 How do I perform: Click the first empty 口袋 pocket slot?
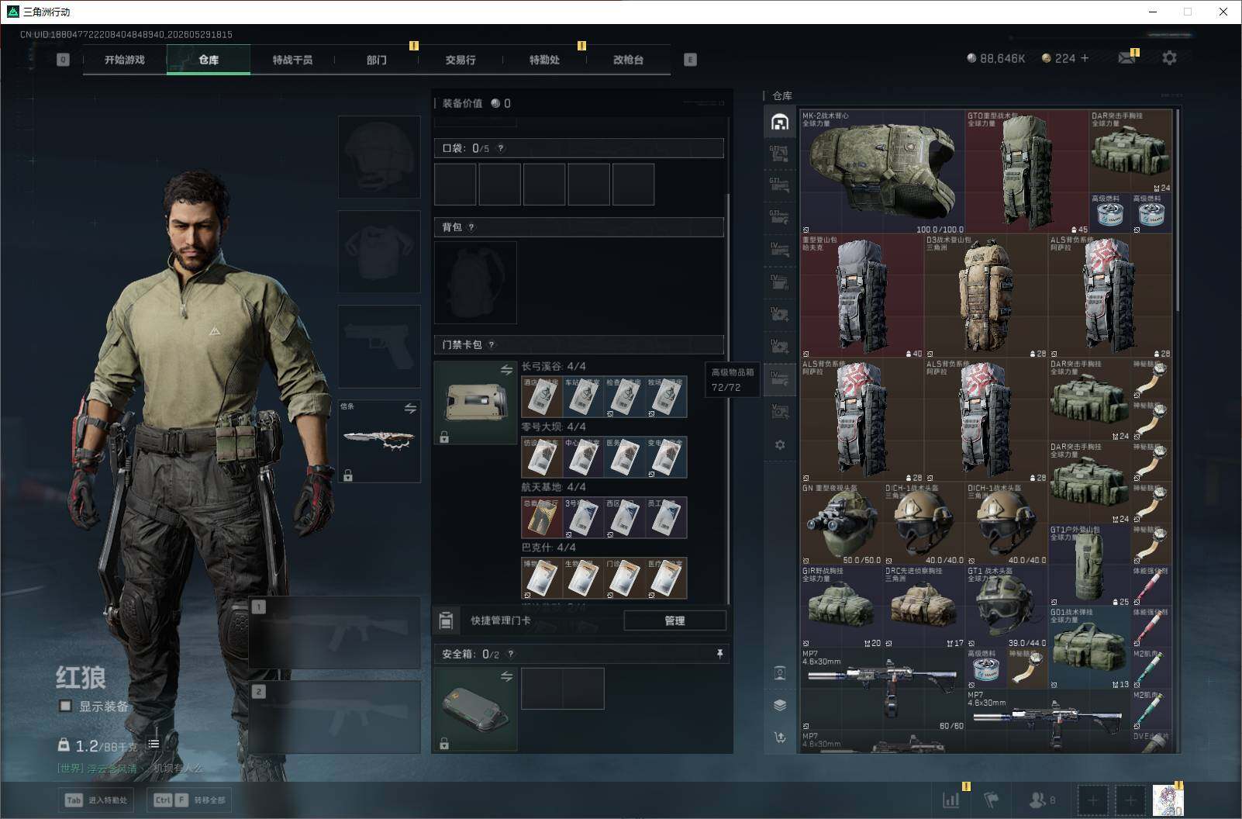[x=455, y=184]
